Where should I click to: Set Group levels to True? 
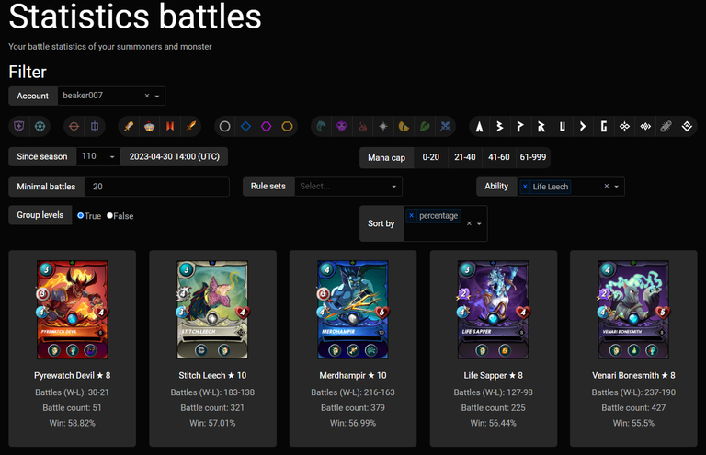[81, 216]
